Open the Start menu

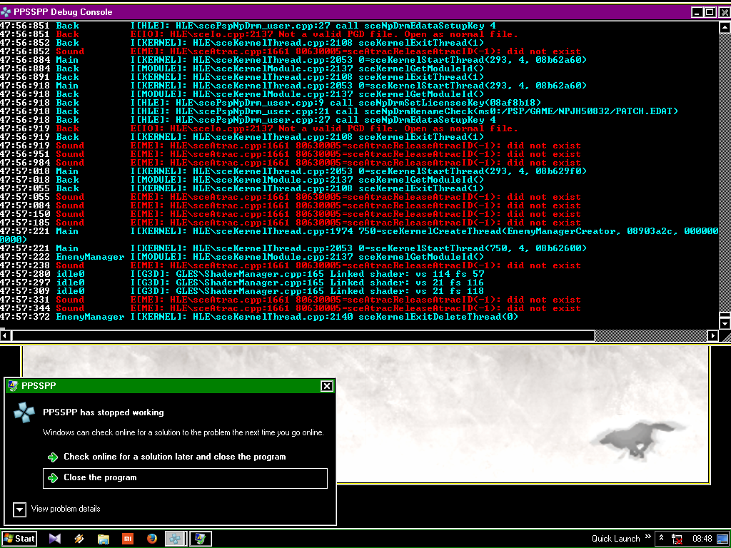click(x=20, y=539)
